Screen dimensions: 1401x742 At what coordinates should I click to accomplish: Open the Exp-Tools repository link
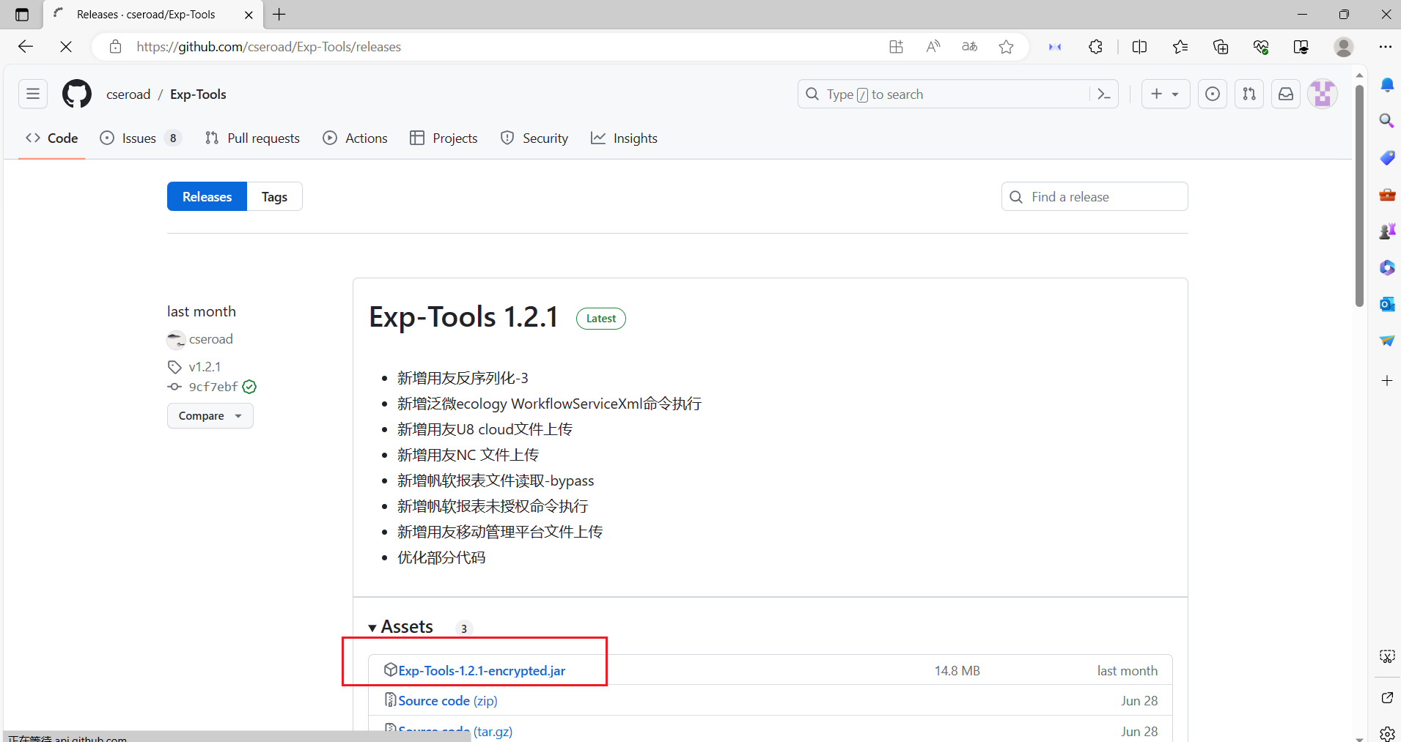click(x=198, y=94)
